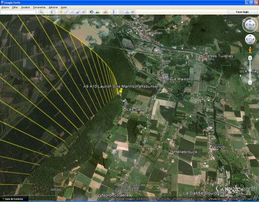Image resolution: width=259 pixels, height=202 pixels.
Task: Toggle the sunlight across landscape button
Action: tap(97, 12)
